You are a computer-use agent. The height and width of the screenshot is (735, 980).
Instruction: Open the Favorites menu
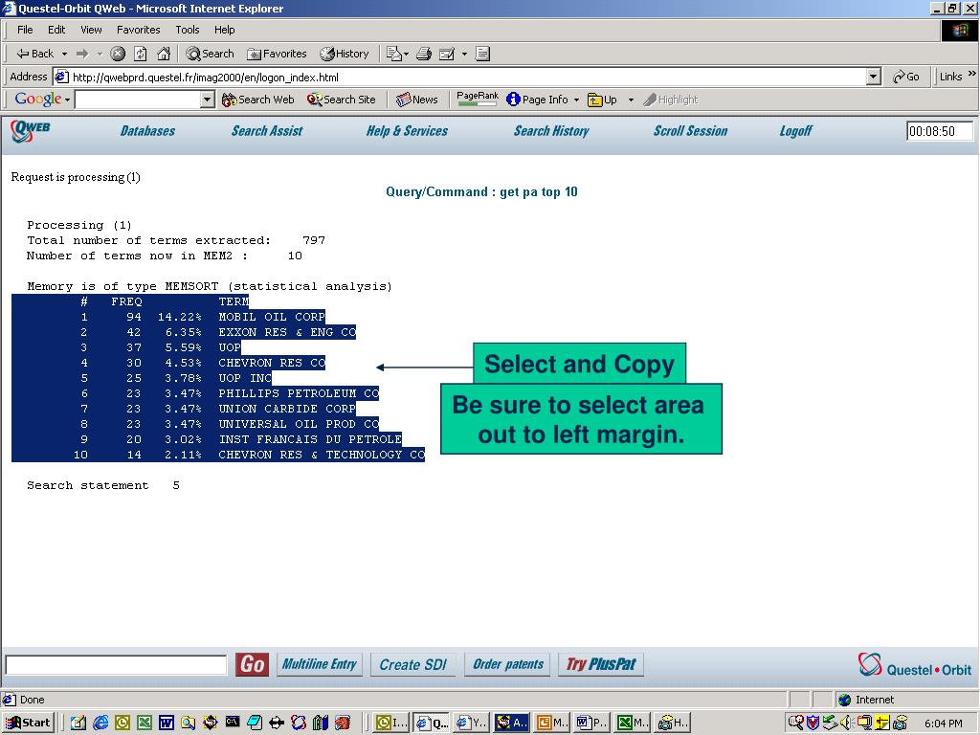pyautogui.click(x=138, y=30)
